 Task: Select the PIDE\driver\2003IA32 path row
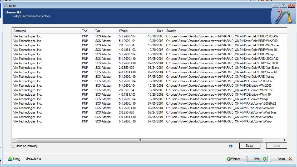pos(149,81)
